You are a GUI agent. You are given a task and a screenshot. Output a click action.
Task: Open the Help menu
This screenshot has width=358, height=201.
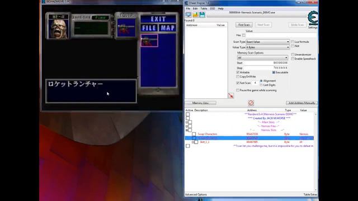tap(220, 9)
